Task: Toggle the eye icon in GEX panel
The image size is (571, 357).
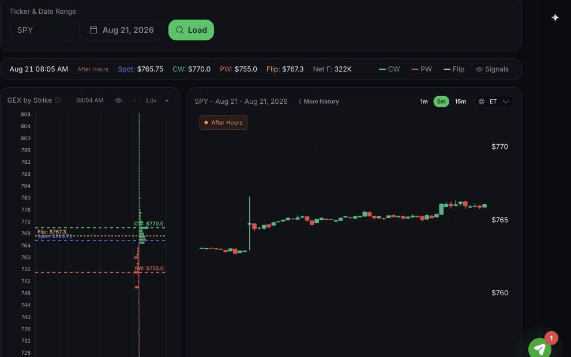Action: click(118, 100)
